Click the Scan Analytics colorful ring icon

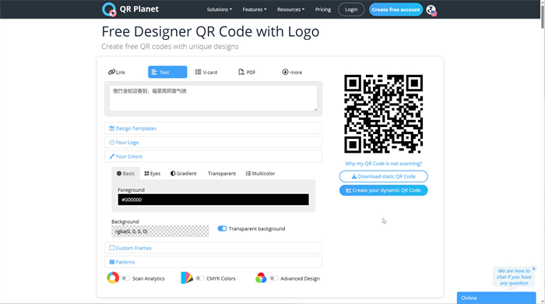113,278
